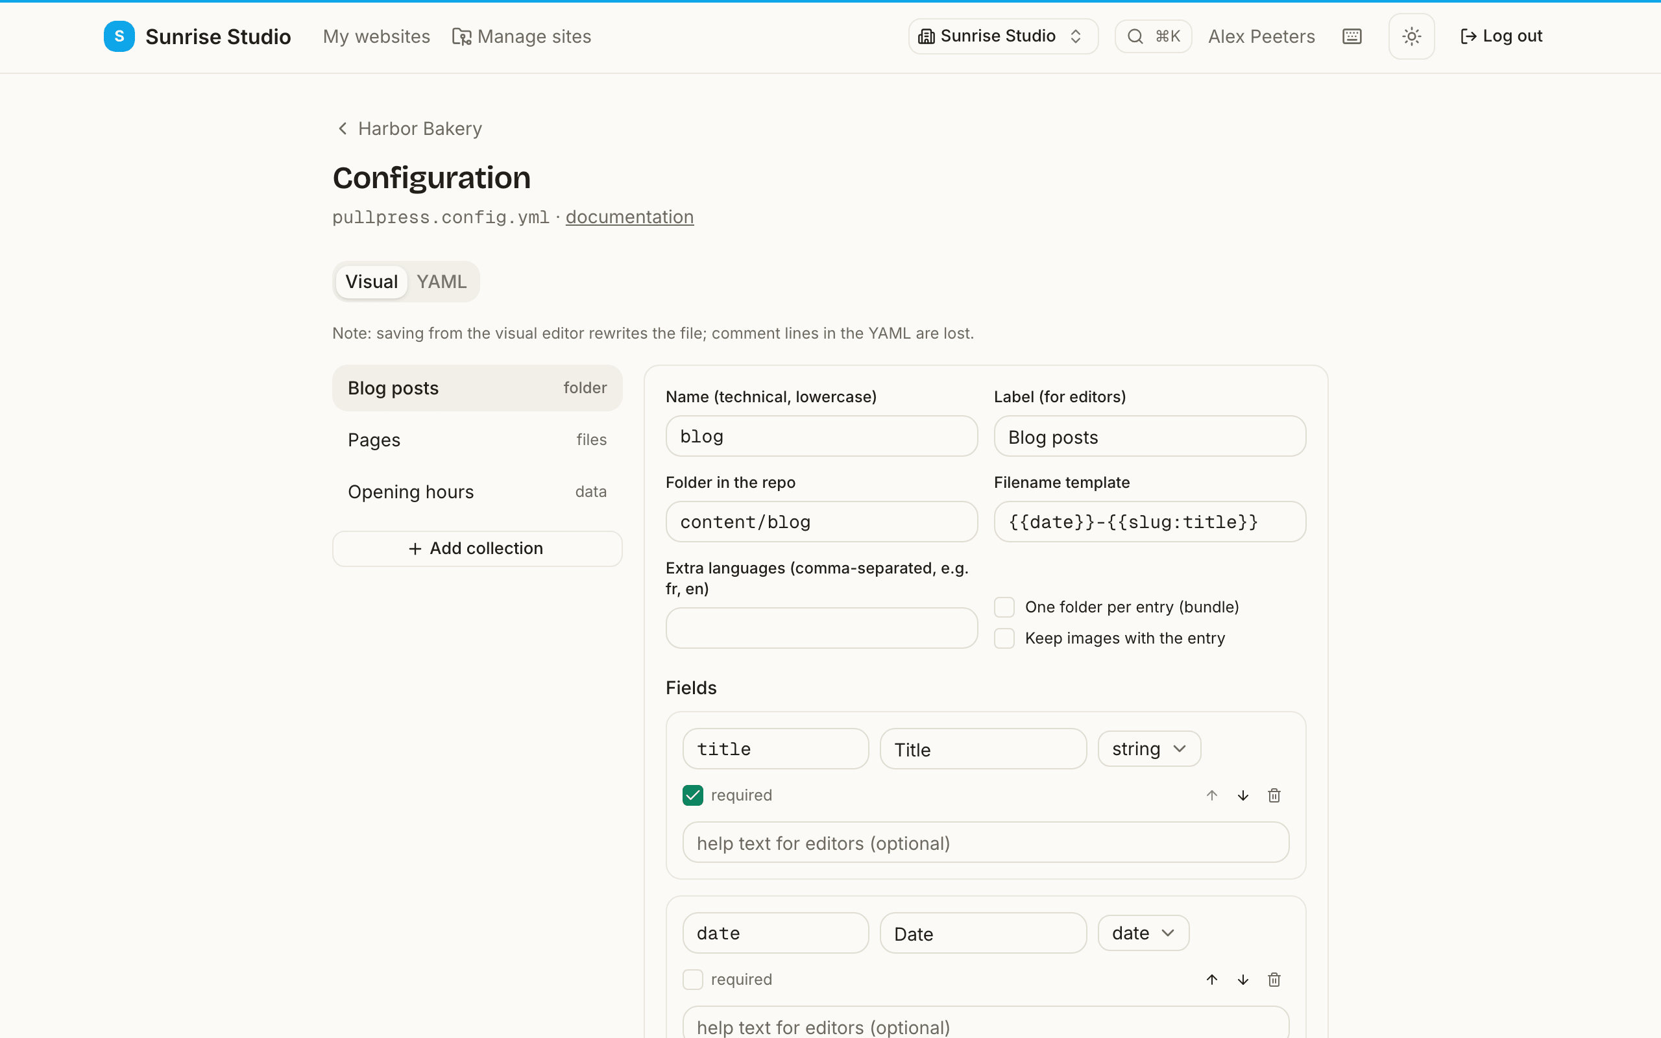Select the Opening hours collection
1661x1038 pixels.
pyautogui.click(x=477, y=492)
